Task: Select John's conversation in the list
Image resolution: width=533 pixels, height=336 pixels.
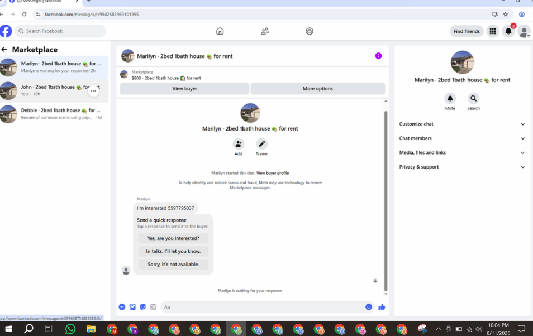Action: click(54, 90)
